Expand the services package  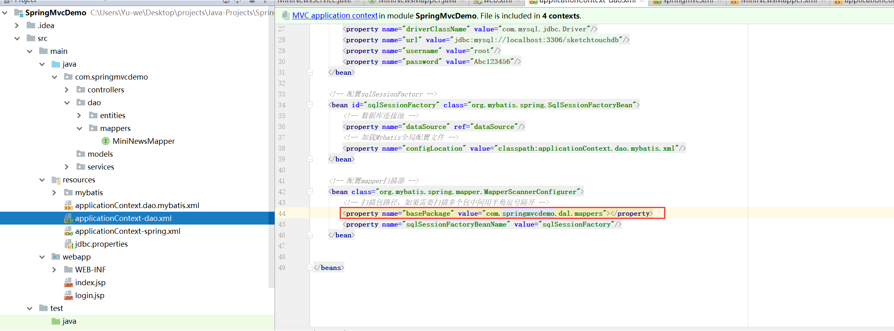[67, 167]
